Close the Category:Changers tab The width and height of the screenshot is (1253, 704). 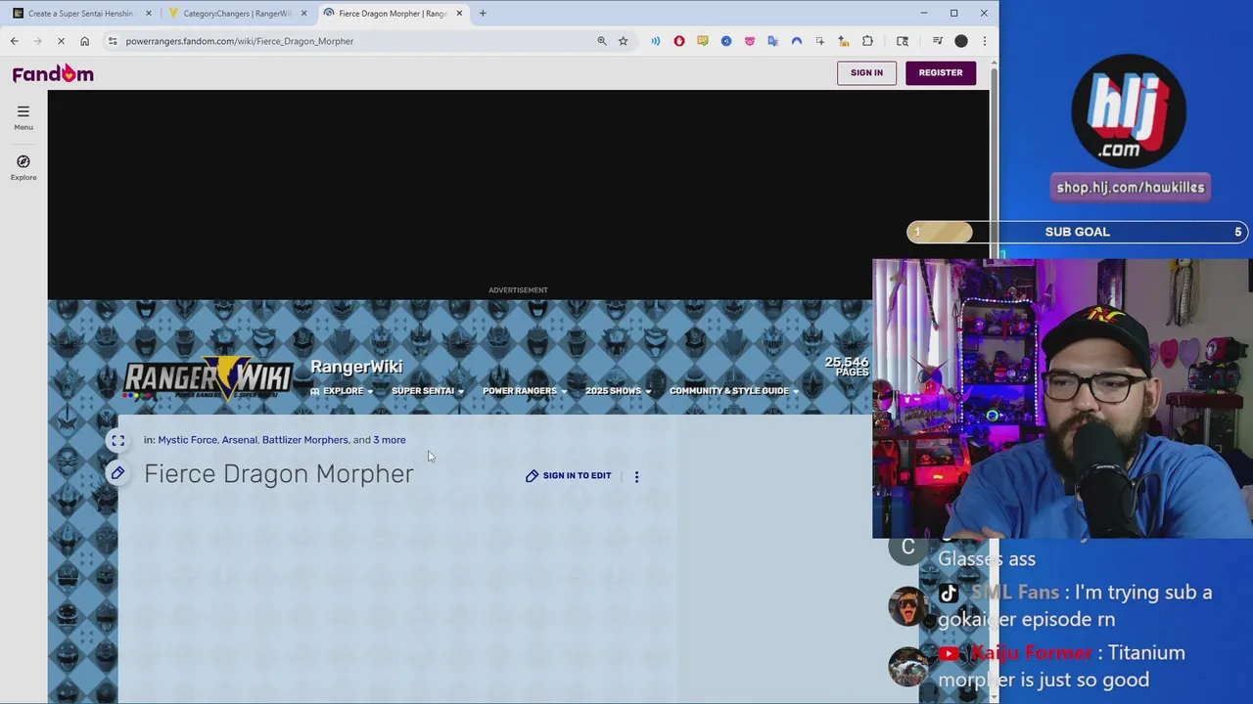[x=304, y=14]
